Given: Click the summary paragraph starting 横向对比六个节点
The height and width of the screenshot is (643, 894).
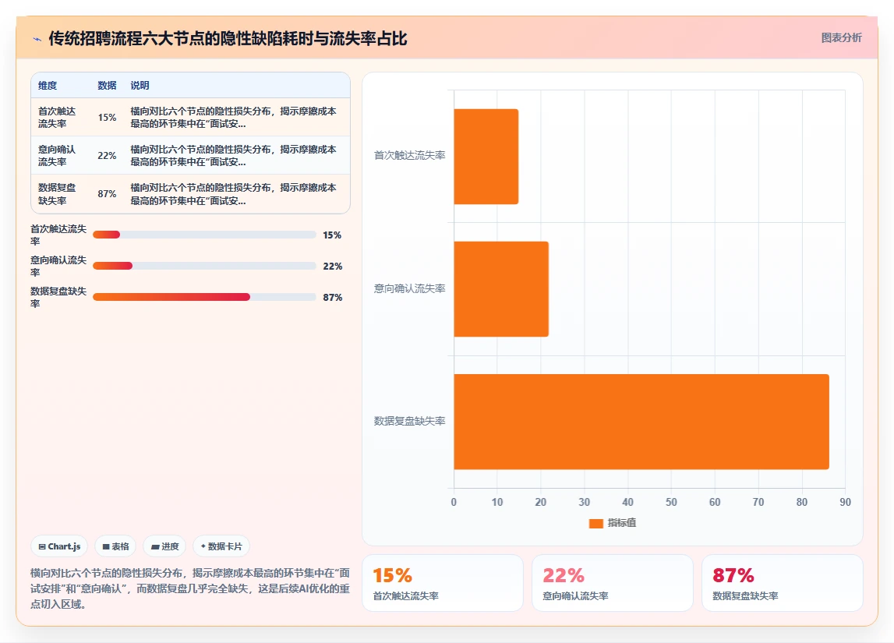Looking at the screenshot, I should pyautogui.click(x=190, y=588).
